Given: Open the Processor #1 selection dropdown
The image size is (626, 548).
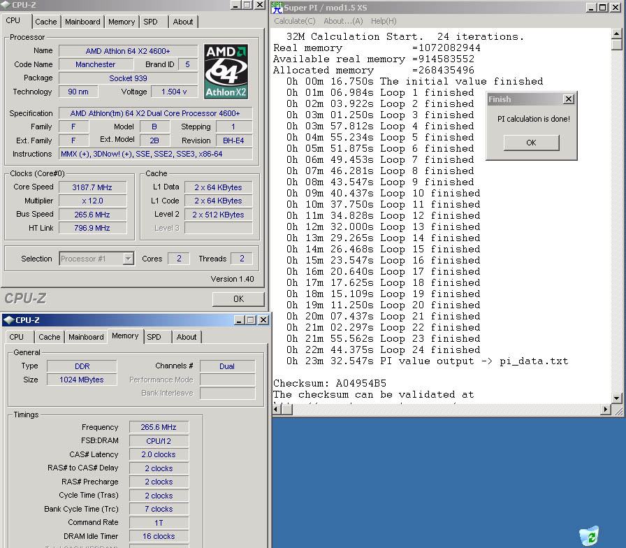Looking at the screenshot, I should (x=128, y=259).
